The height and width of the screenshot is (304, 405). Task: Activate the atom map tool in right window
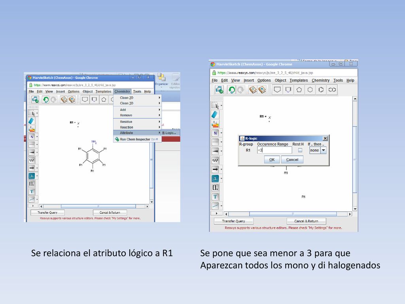215,179
